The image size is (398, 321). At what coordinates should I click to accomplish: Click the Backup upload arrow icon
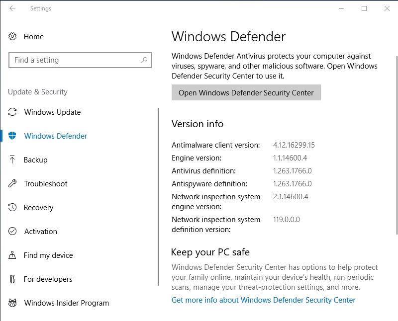tap(13, 160)
